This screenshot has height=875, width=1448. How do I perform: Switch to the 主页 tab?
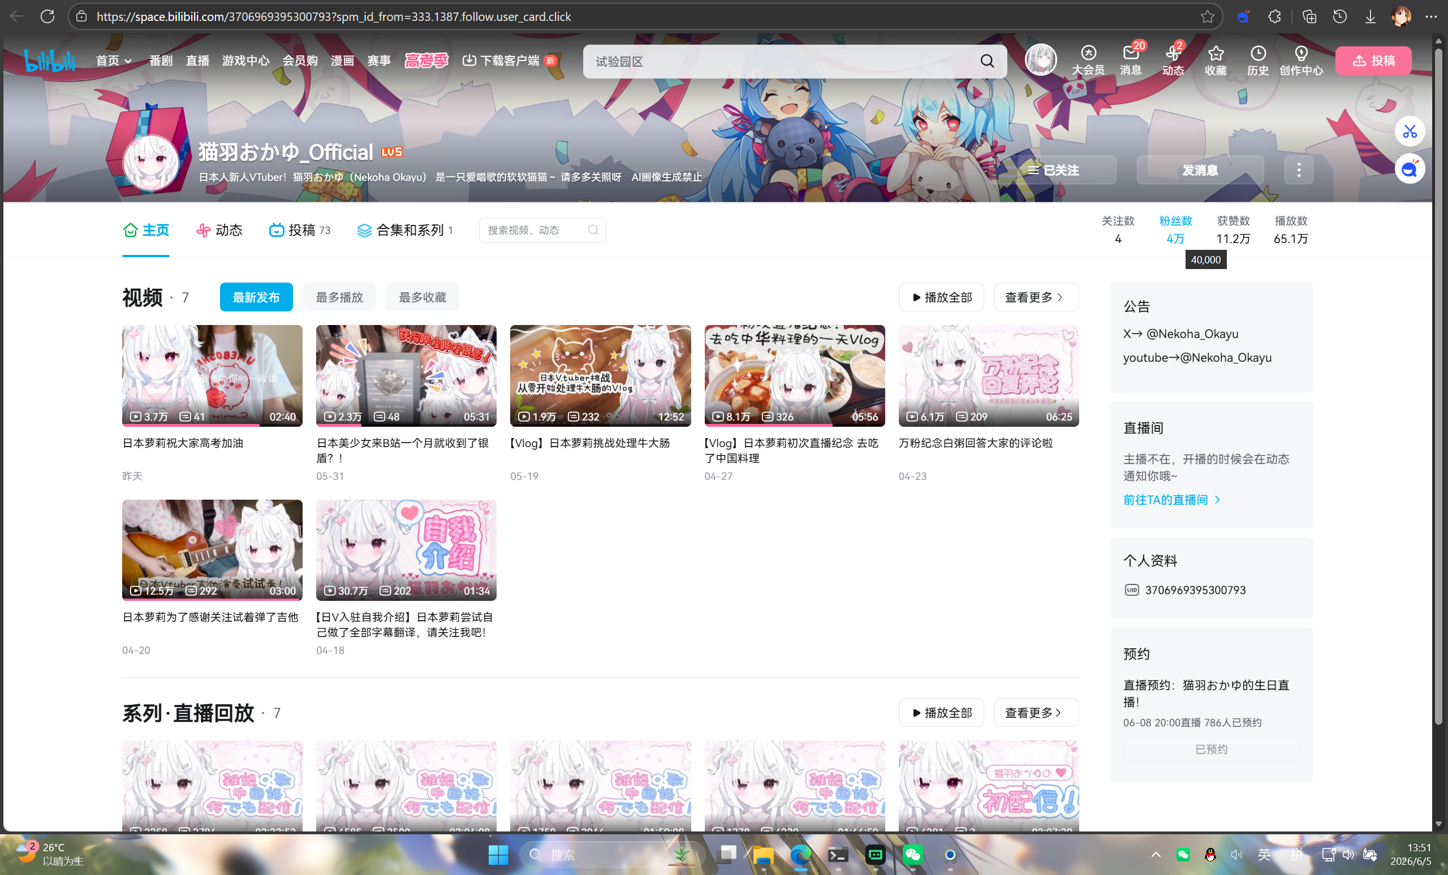click(x=146, y=230)
